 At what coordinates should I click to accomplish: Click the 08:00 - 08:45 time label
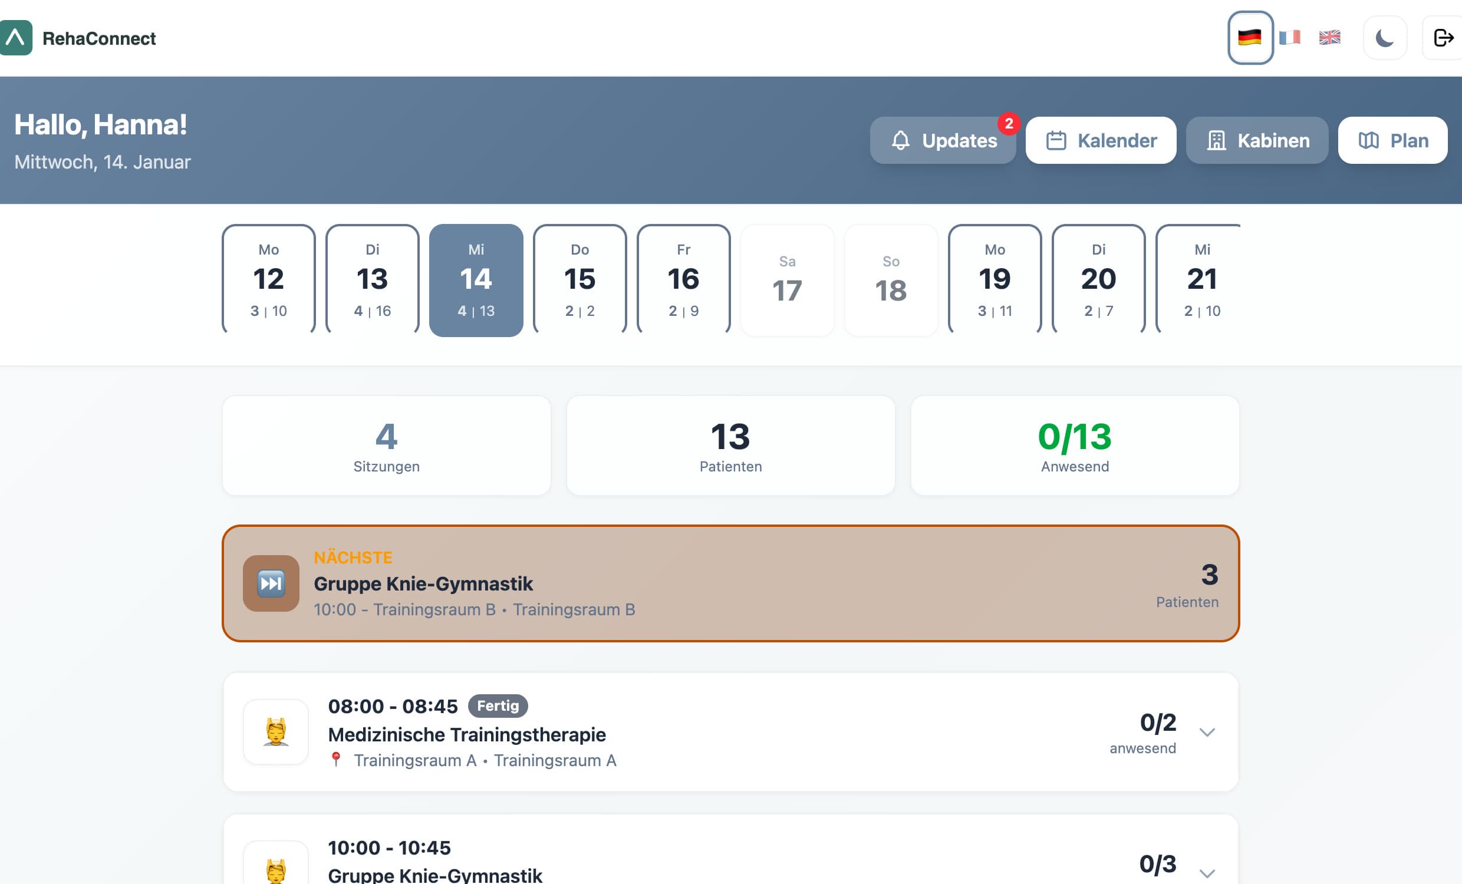pyautogui.click(x=393, y=706)
